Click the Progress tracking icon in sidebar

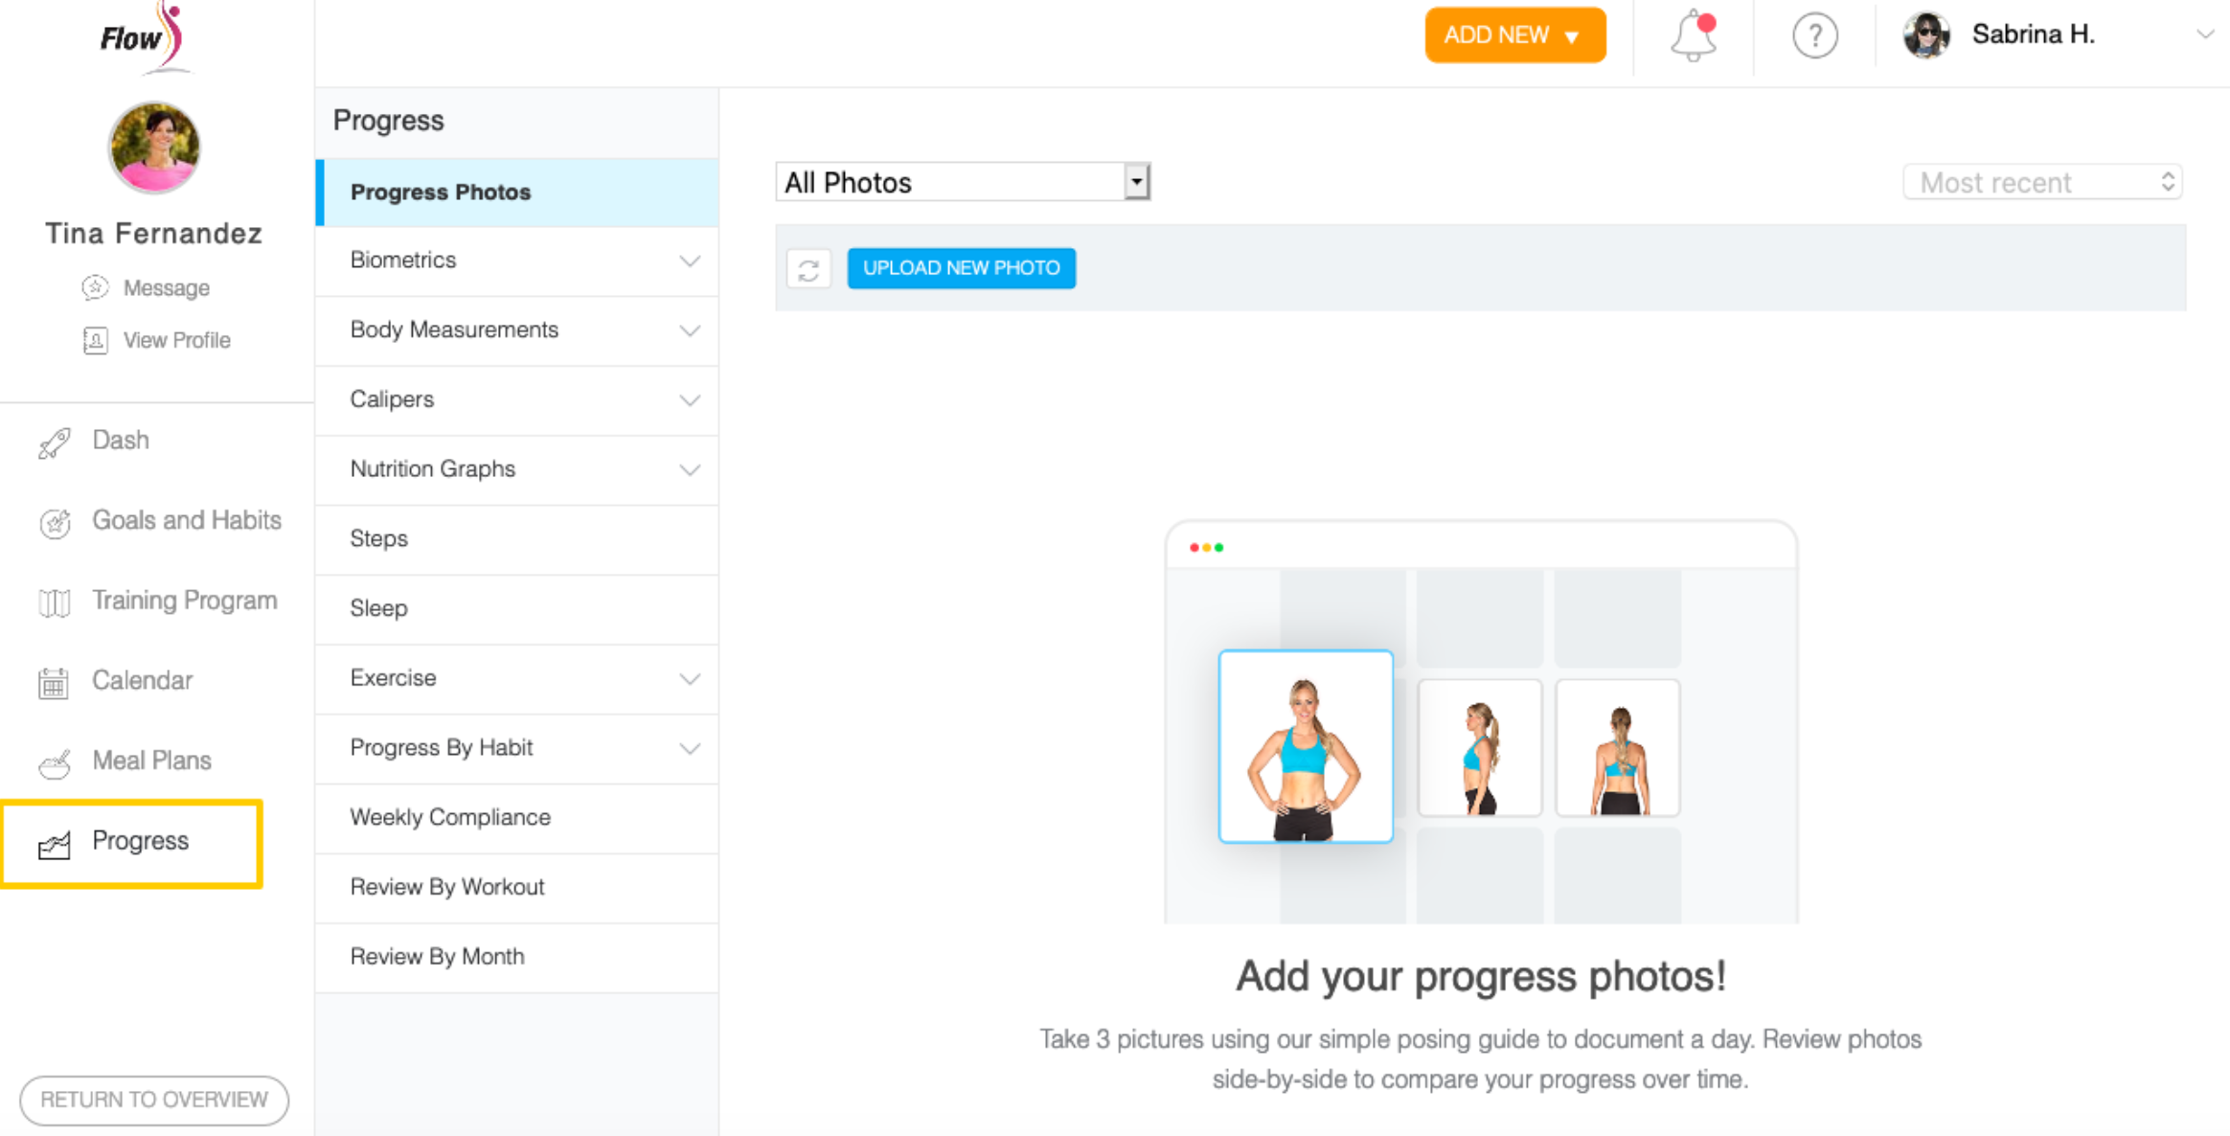[54, 840]
